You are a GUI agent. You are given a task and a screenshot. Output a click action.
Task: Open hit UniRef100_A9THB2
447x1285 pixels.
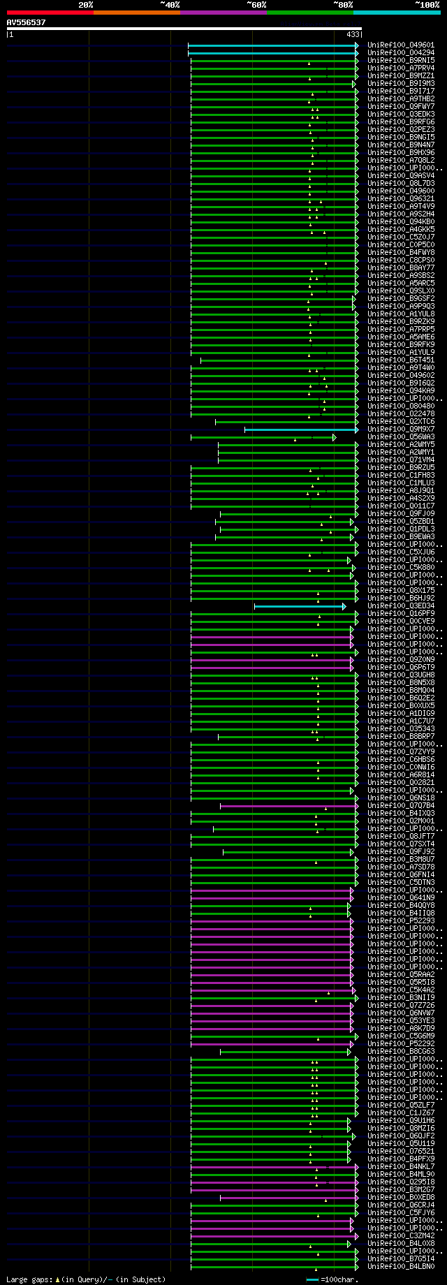pos(401,99)
